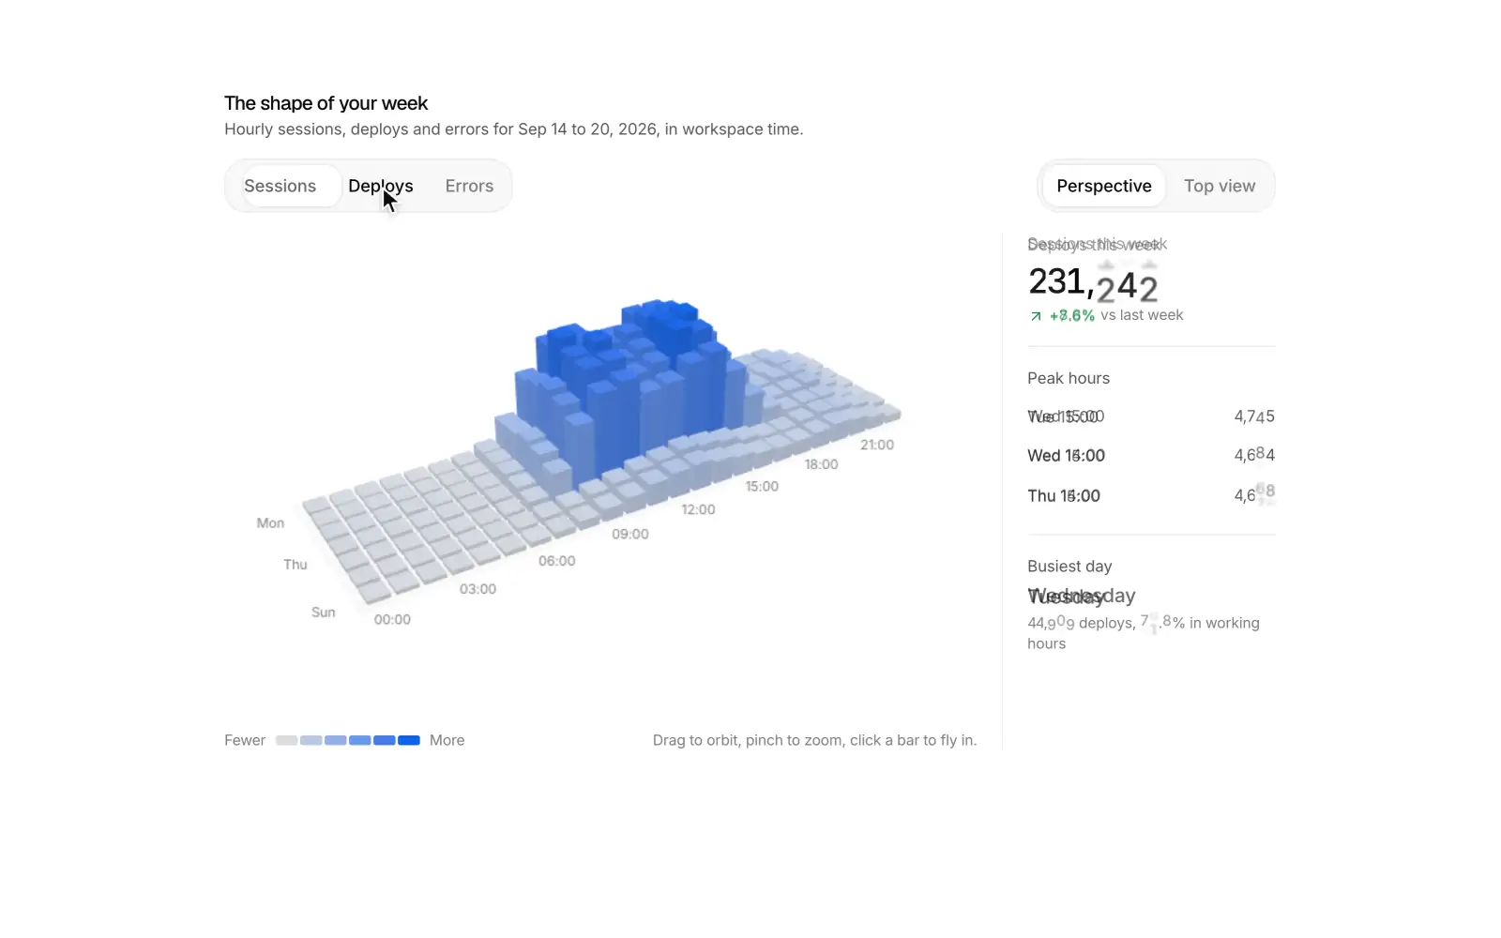Click the Mon day axis label

click(270, 522)
